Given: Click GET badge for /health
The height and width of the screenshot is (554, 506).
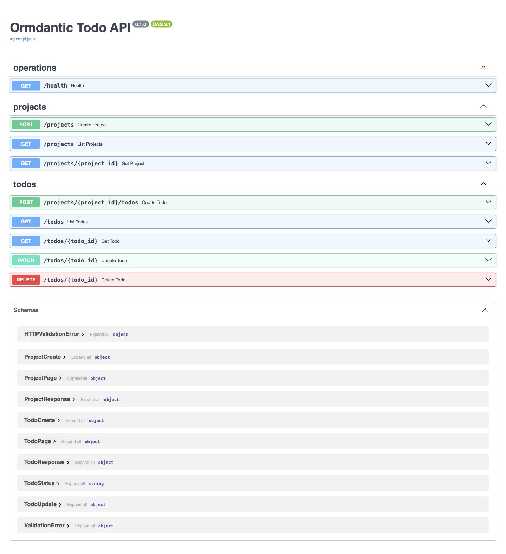Looking at the screenshot, I should (x=26, y=86).
